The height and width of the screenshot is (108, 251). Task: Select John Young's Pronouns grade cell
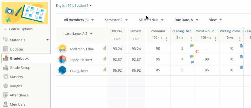158,70
